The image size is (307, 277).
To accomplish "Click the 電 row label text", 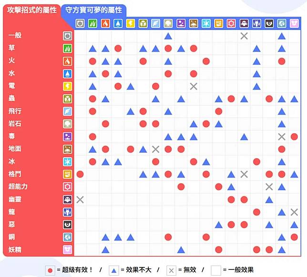I will (x=11, y=86).
